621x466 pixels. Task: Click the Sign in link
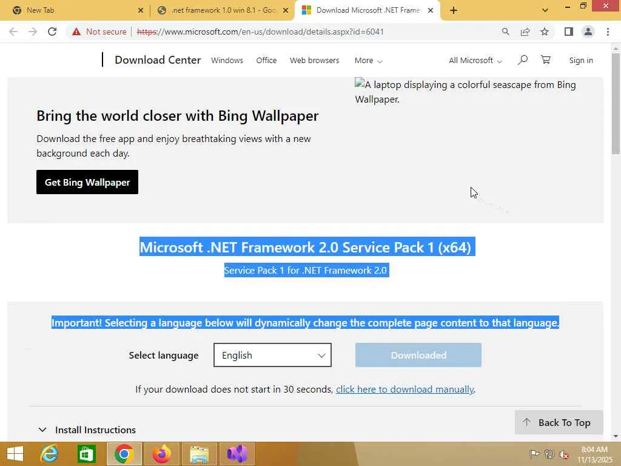click(581, 60)
